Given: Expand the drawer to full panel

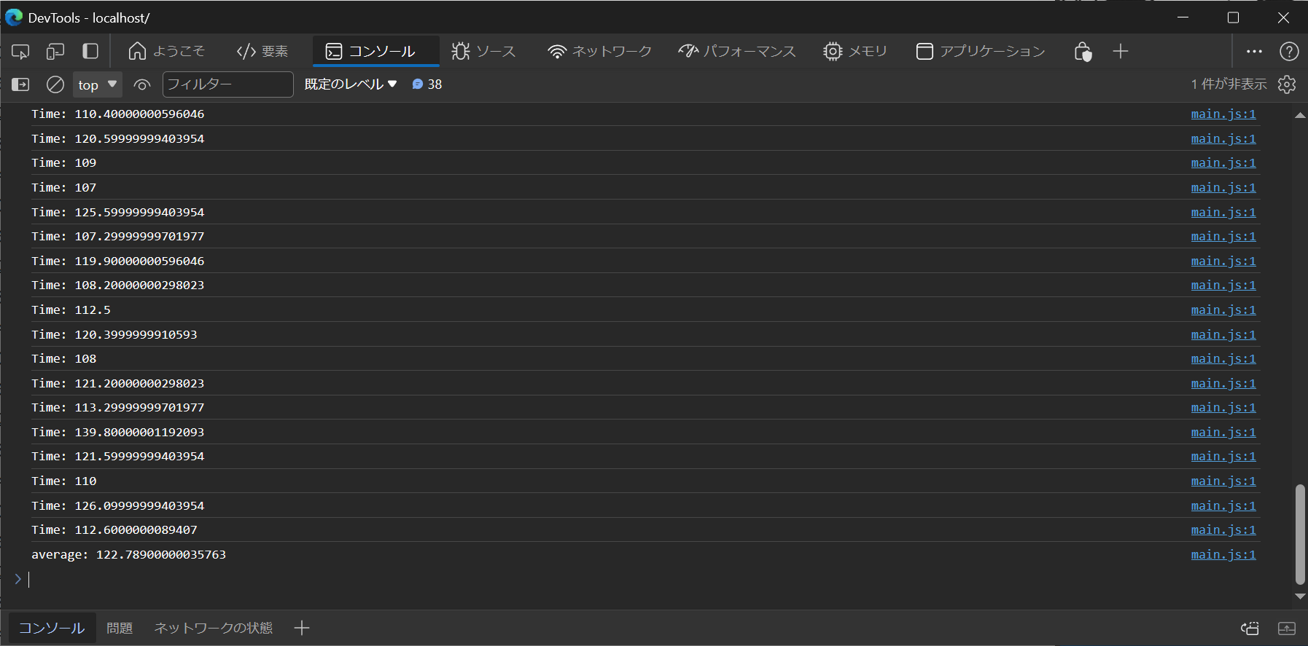Looking at the screenshot, I should point(1287,628).
